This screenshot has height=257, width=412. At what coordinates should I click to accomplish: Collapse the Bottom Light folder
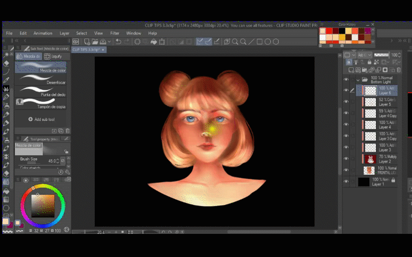(x=358, y=80)
